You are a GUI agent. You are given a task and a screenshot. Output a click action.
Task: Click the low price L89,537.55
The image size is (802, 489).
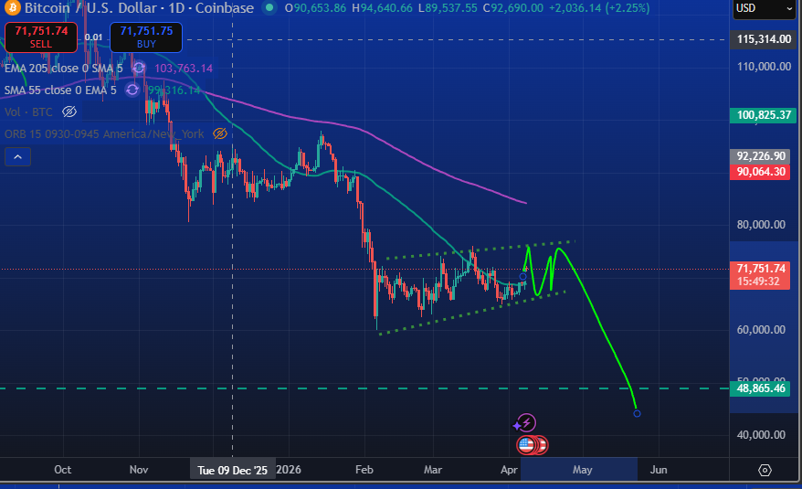coord(448,7)
